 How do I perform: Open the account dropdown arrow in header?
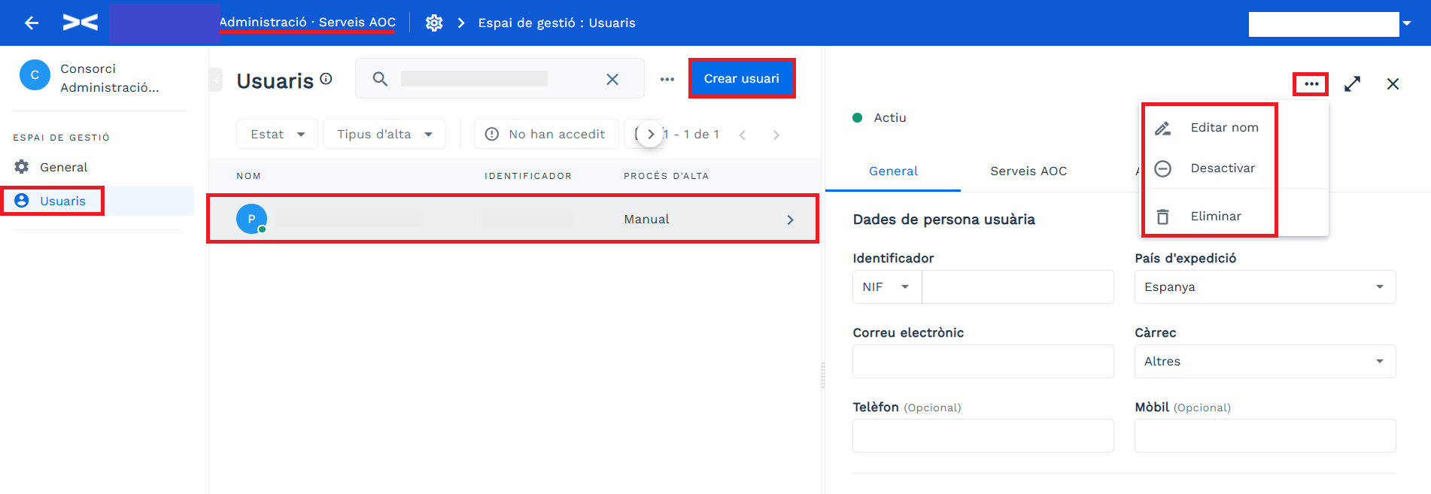point(1406,23)
